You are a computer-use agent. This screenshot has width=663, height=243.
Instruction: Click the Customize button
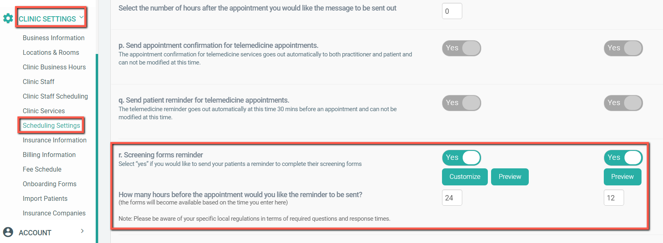[x=465, y=177]
